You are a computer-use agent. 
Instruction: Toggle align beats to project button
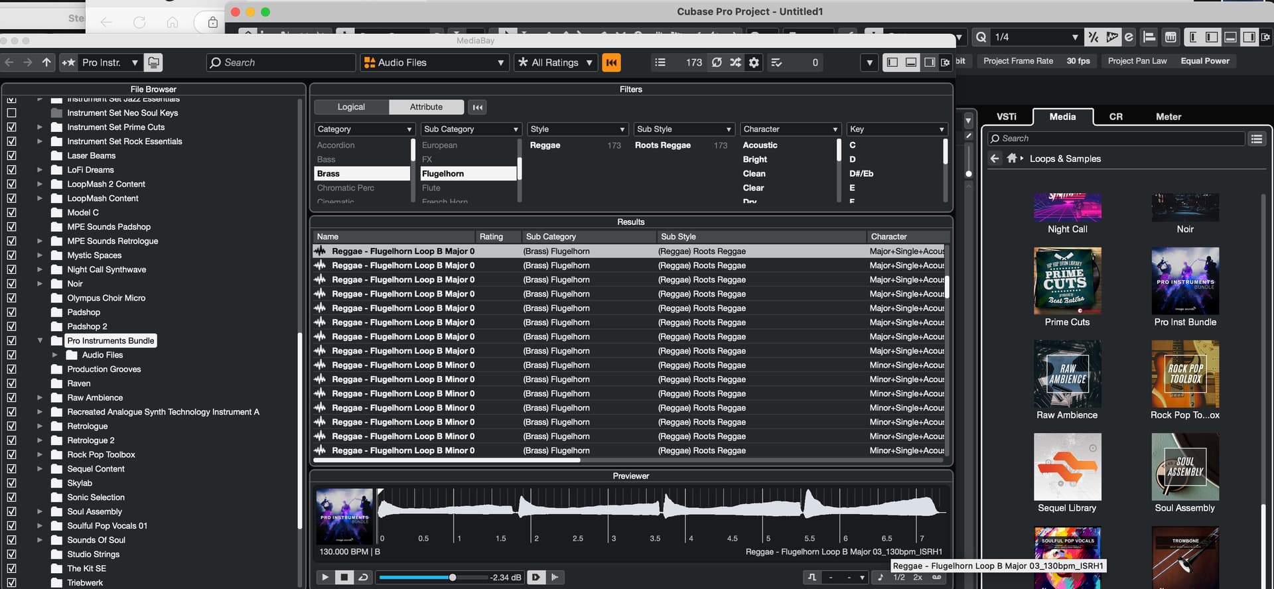tap(555, 577)
